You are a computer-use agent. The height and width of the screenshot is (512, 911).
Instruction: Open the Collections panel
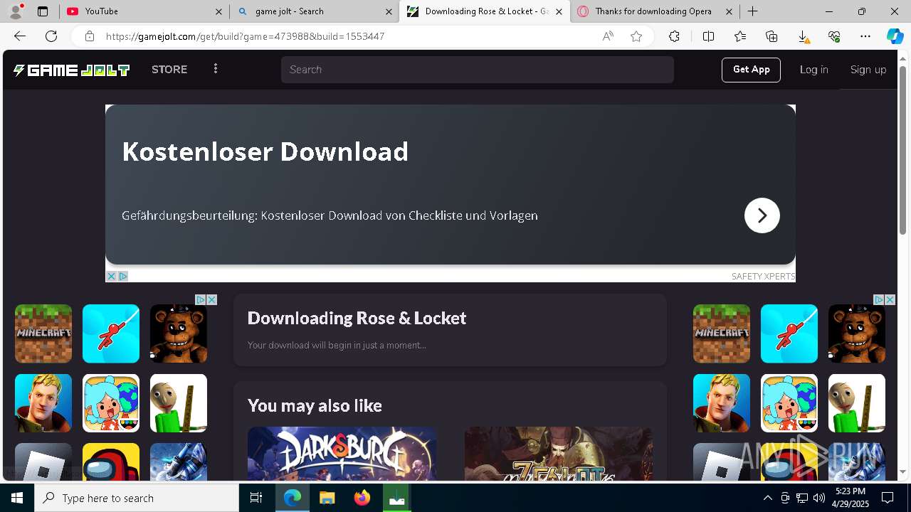click(772, 36)
